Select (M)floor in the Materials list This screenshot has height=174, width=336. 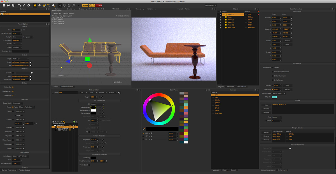pos(235,103)
